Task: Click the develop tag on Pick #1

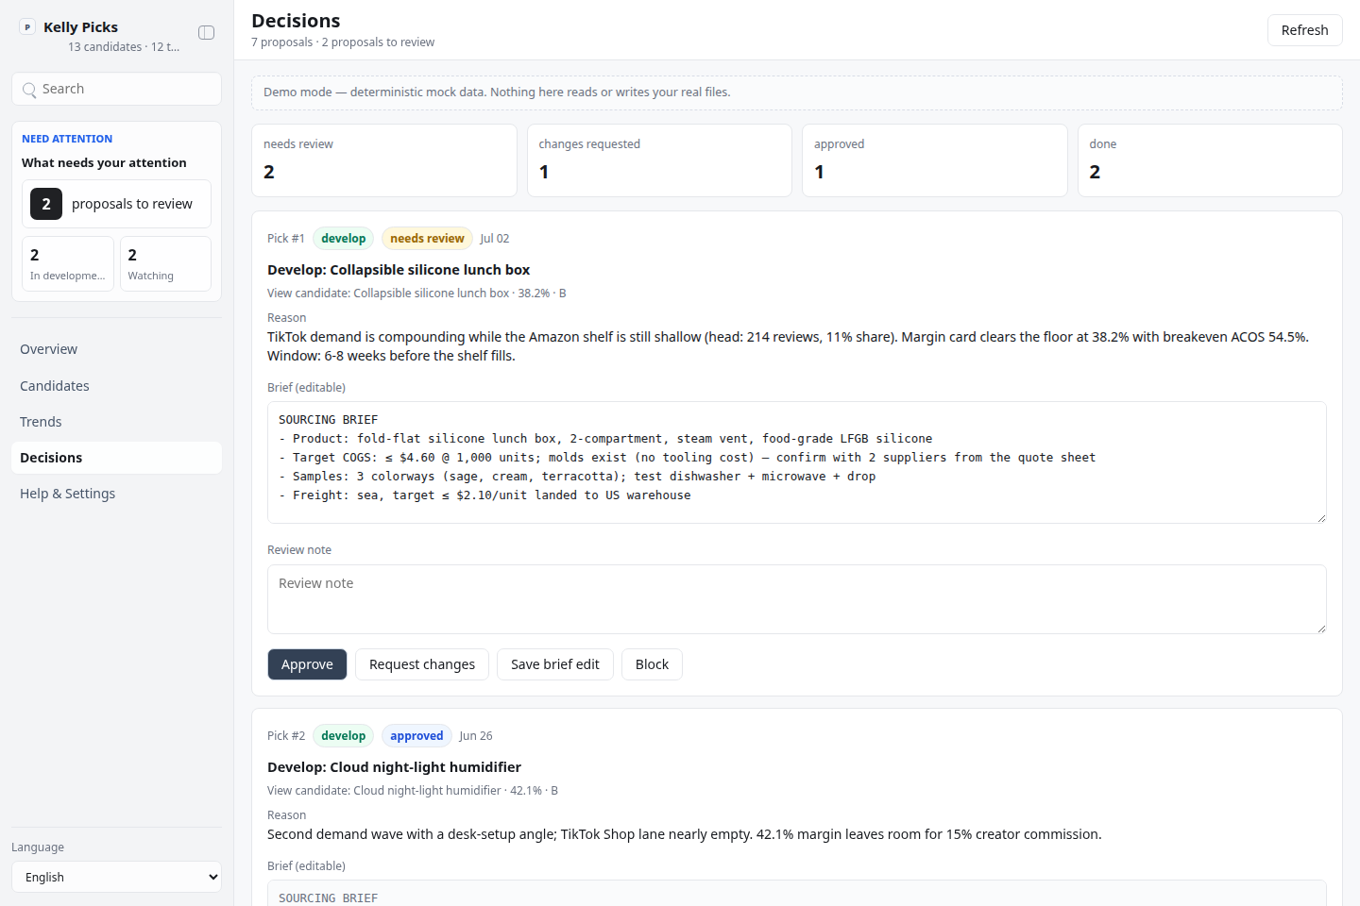Action: point(343,239)
